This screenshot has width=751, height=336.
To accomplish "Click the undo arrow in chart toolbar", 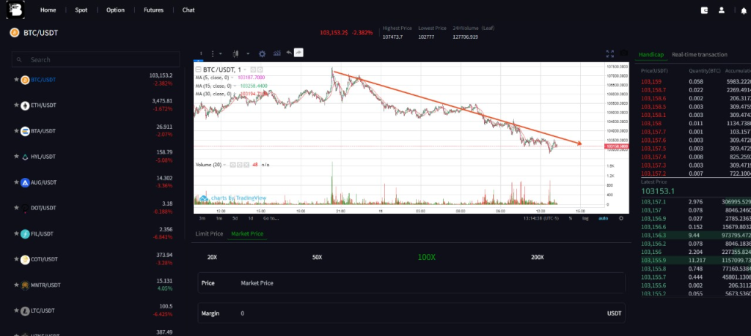I will (289, 53).
